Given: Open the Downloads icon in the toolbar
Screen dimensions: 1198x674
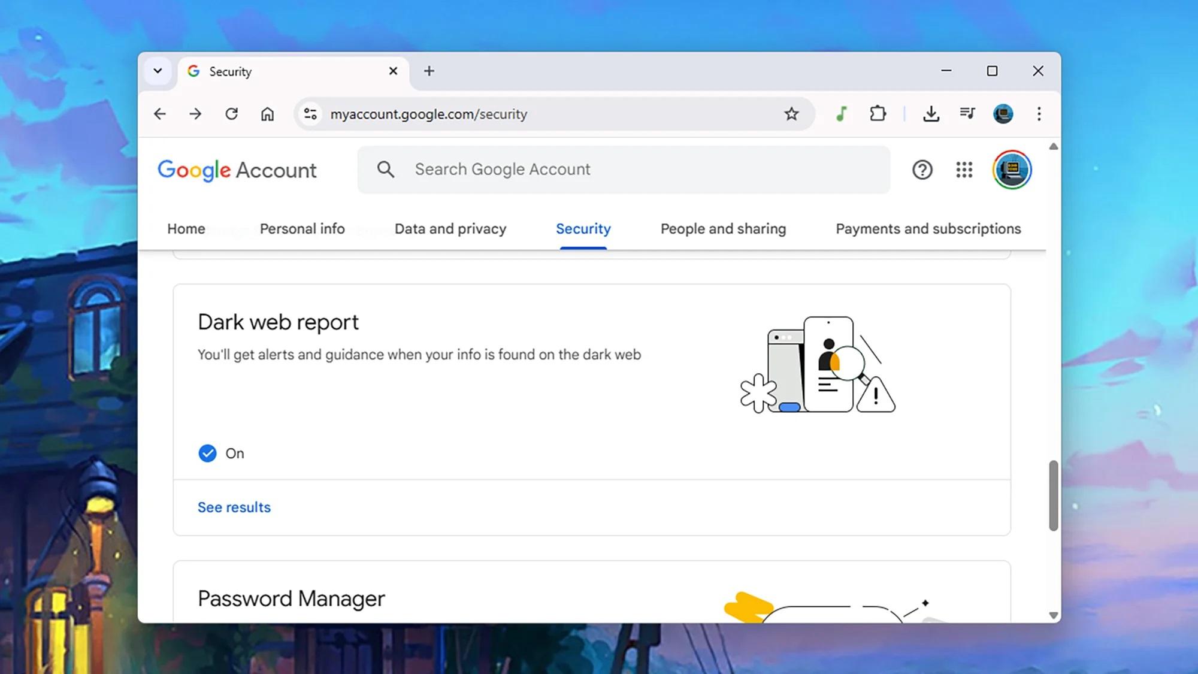Looking at the screenshot, I should 931,113.
